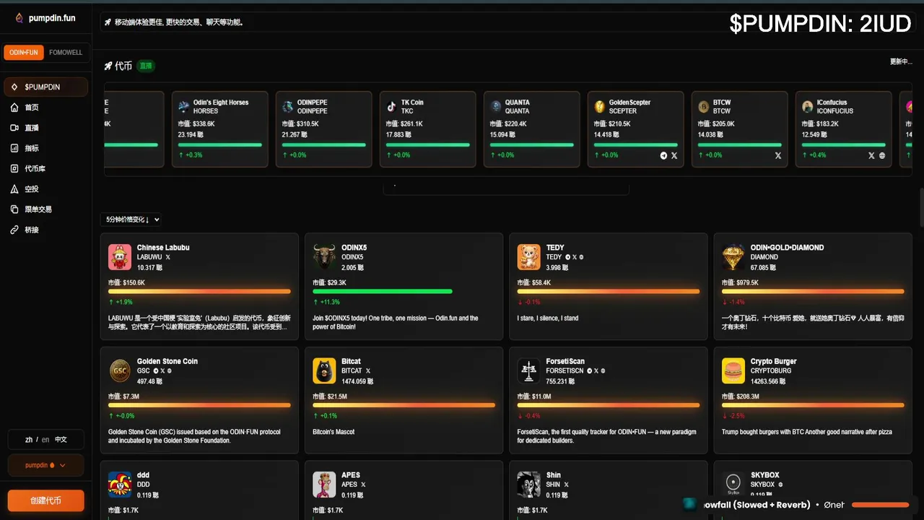Open the QUANTA ticker card

[532, 129]
